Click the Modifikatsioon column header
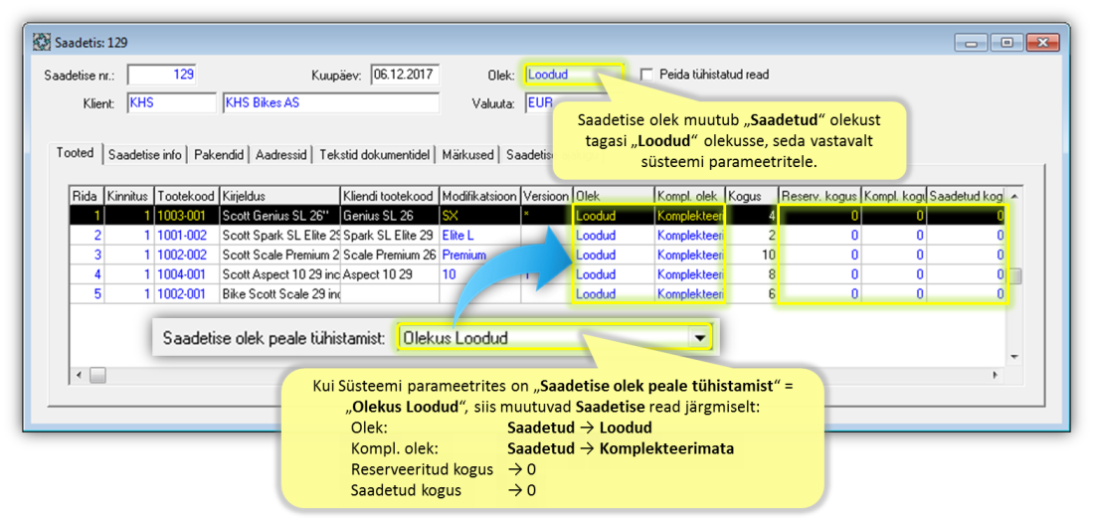1093x520 pixels. (479, 196)
